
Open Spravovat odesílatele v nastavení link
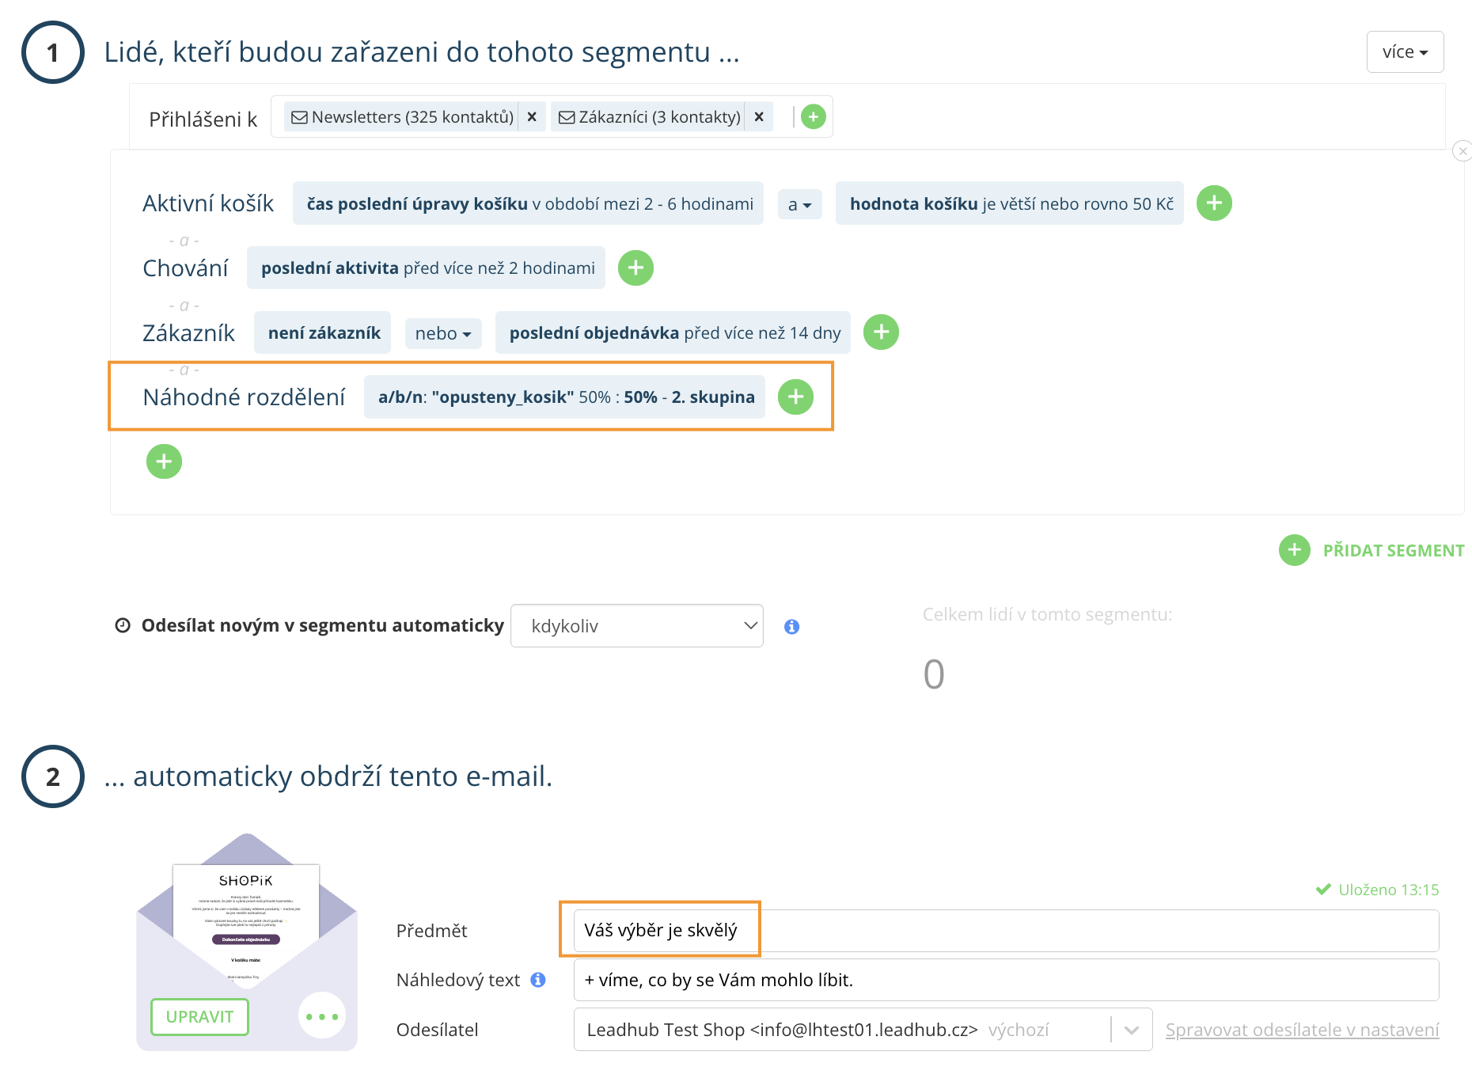point(1302,1030)
